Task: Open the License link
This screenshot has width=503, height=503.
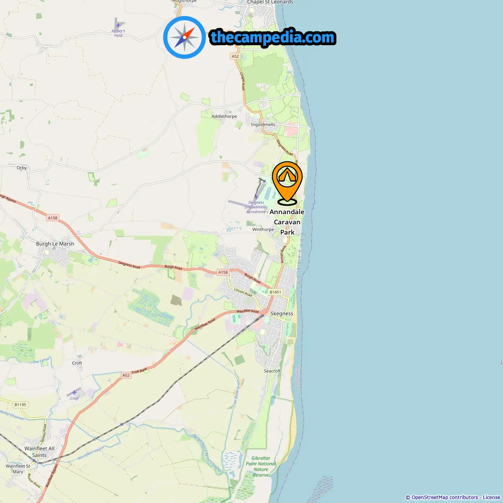Action: pos(492,497)
